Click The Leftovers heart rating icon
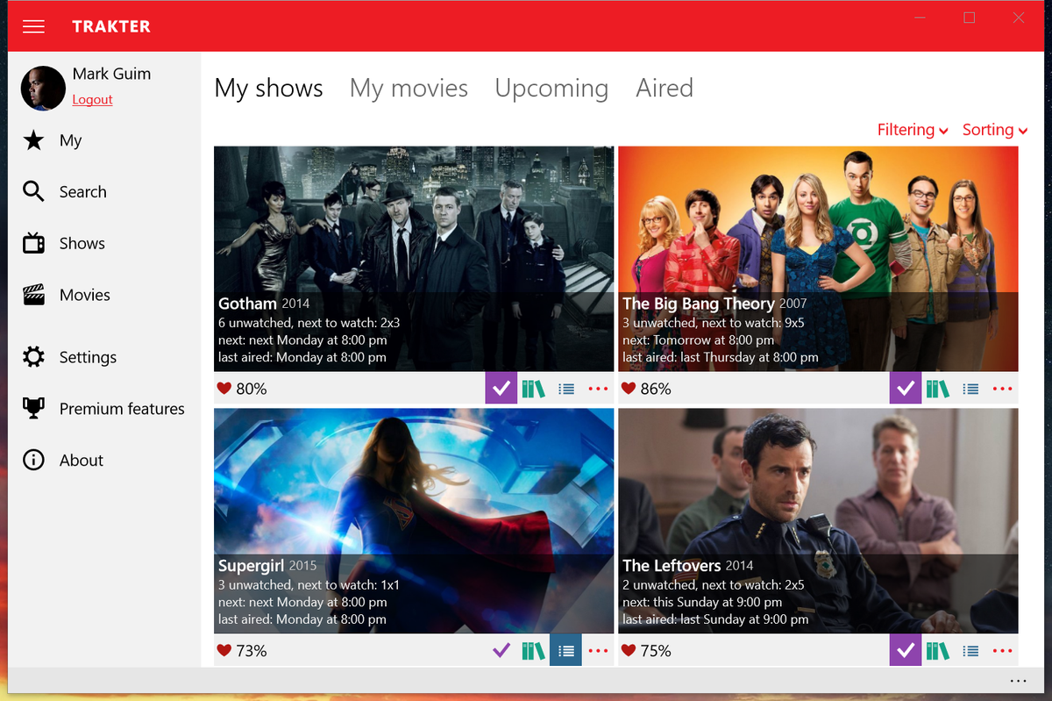 (x=628, y=650)
